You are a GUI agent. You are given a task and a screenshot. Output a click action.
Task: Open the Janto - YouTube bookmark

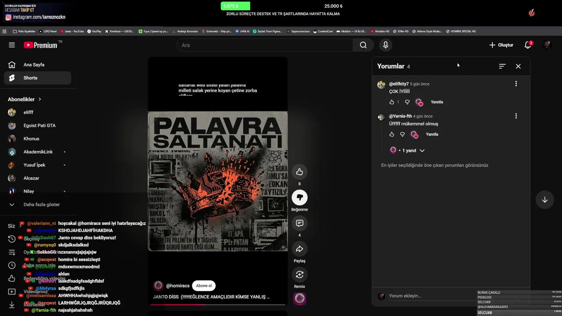pyautogui.click(x=72, y=32)
